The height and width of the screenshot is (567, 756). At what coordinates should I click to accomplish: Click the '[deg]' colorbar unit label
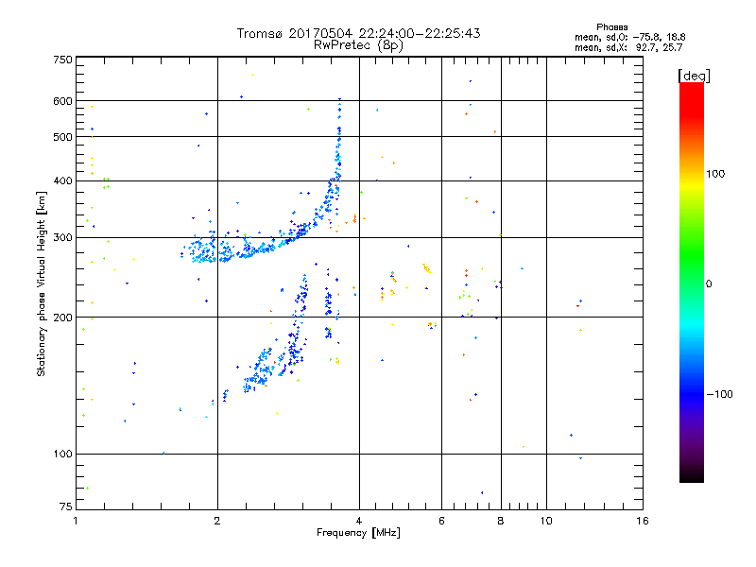click(x=694, y=76)
